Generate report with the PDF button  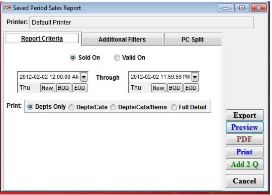245,139
